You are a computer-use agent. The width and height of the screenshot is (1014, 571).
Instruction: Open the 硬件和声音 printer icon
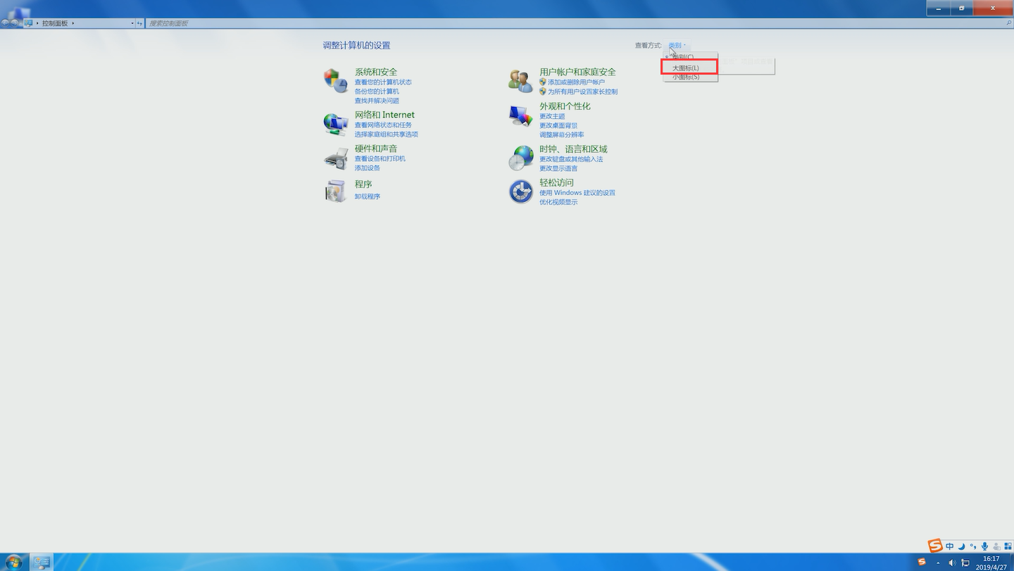coord(336,158)
